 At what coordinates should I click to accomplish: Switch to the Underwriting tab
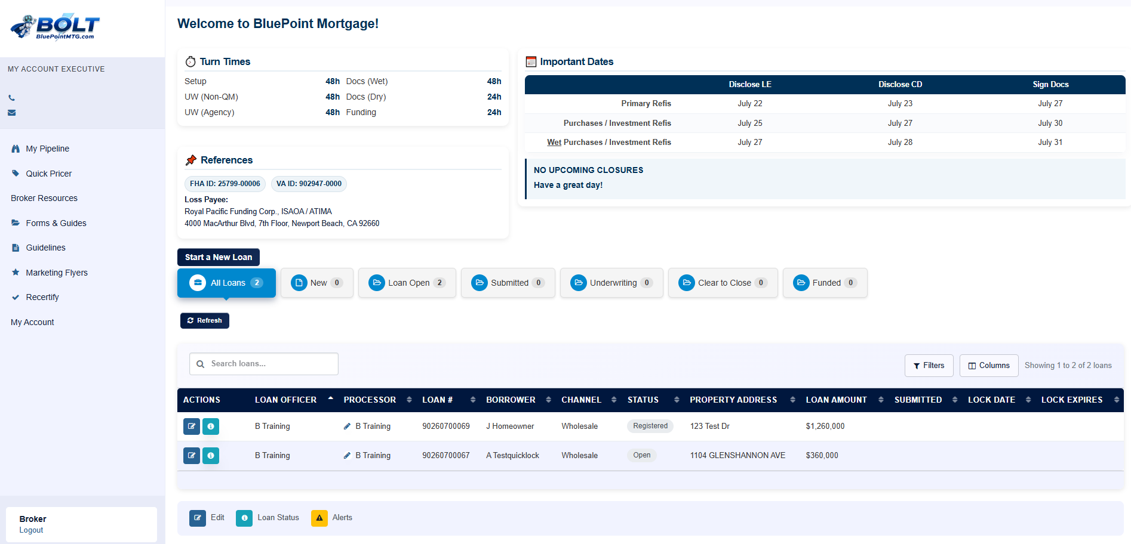[611, 283]
